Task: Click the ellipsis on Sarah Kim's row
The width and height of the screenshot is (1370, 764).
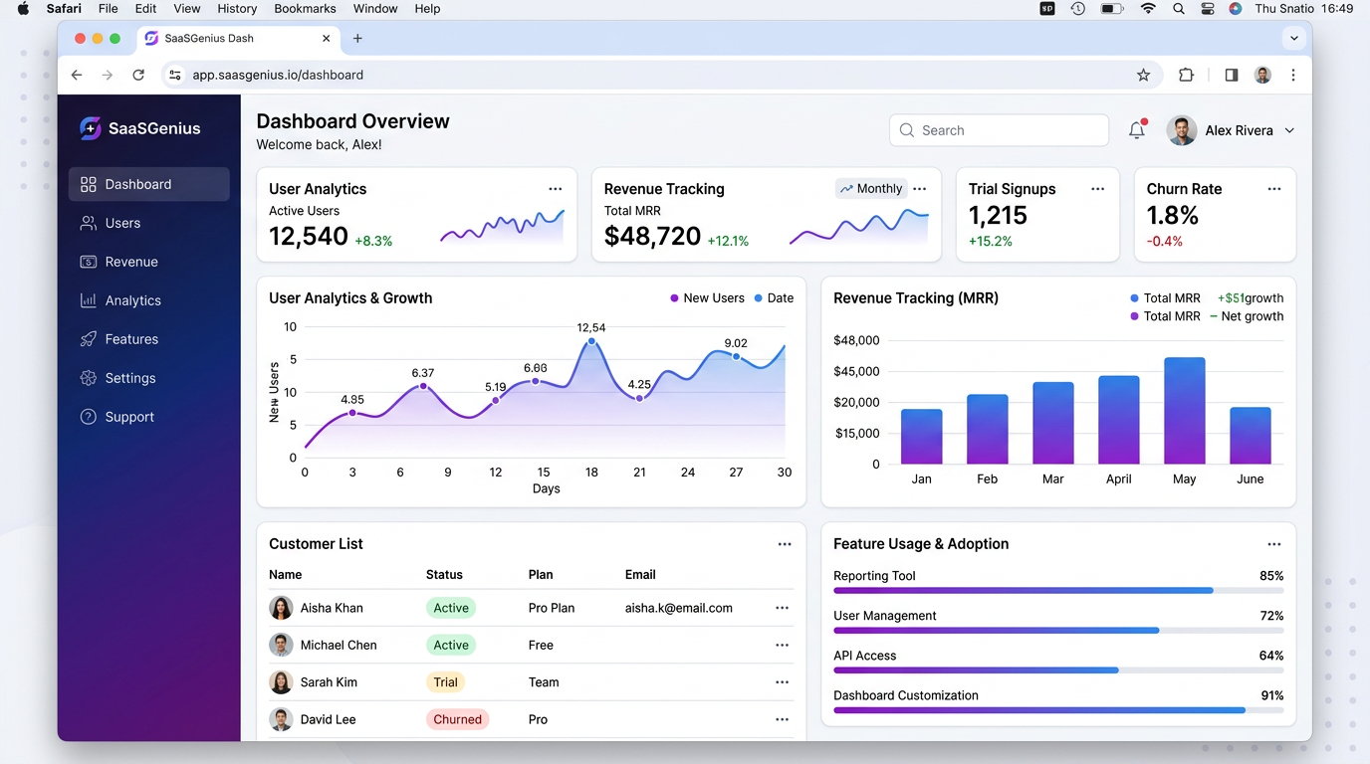Action: click(x=782, y=682)
